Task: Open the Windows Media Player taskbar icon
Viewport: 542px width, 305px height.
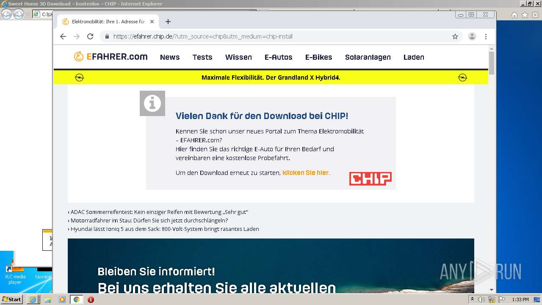Action: [62, 299]
